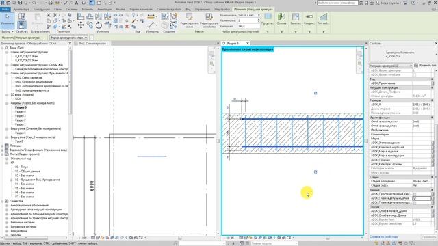The height and width of the screenshot is (246, 438).
Task: Activate the Rotate tool in ribbon
Action: pos(99,25)
